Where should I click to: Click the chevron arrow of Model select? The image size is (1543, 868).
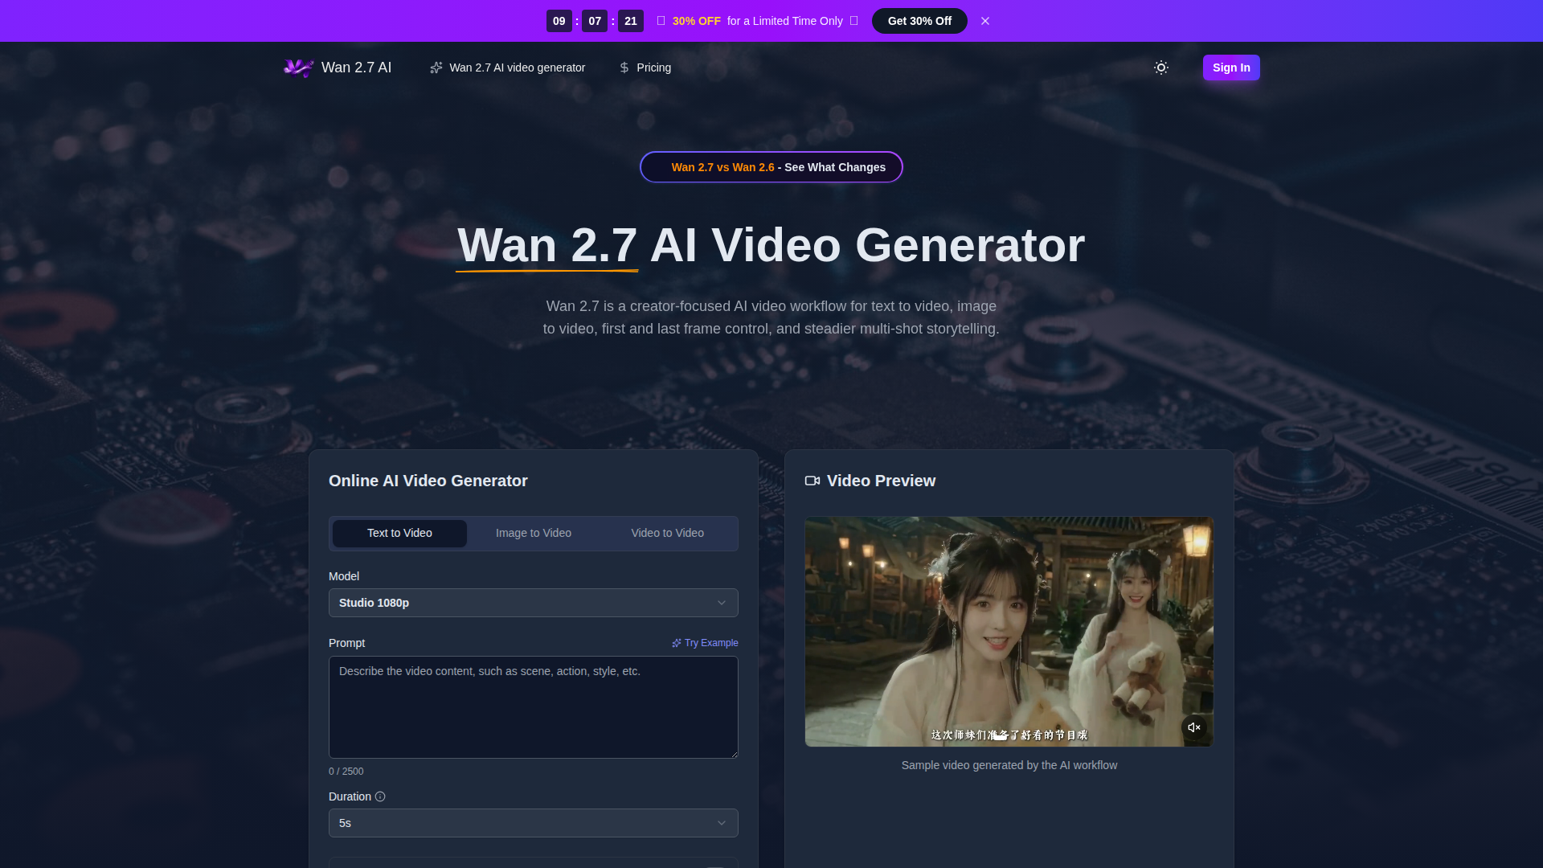[x=722, y=603]
